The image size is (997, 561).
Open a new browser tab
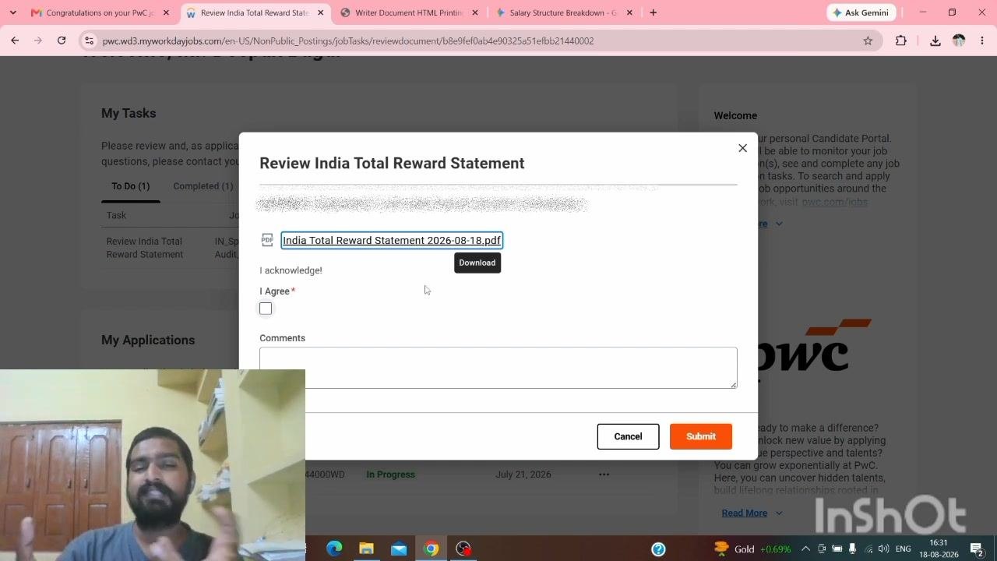point(653,12)
